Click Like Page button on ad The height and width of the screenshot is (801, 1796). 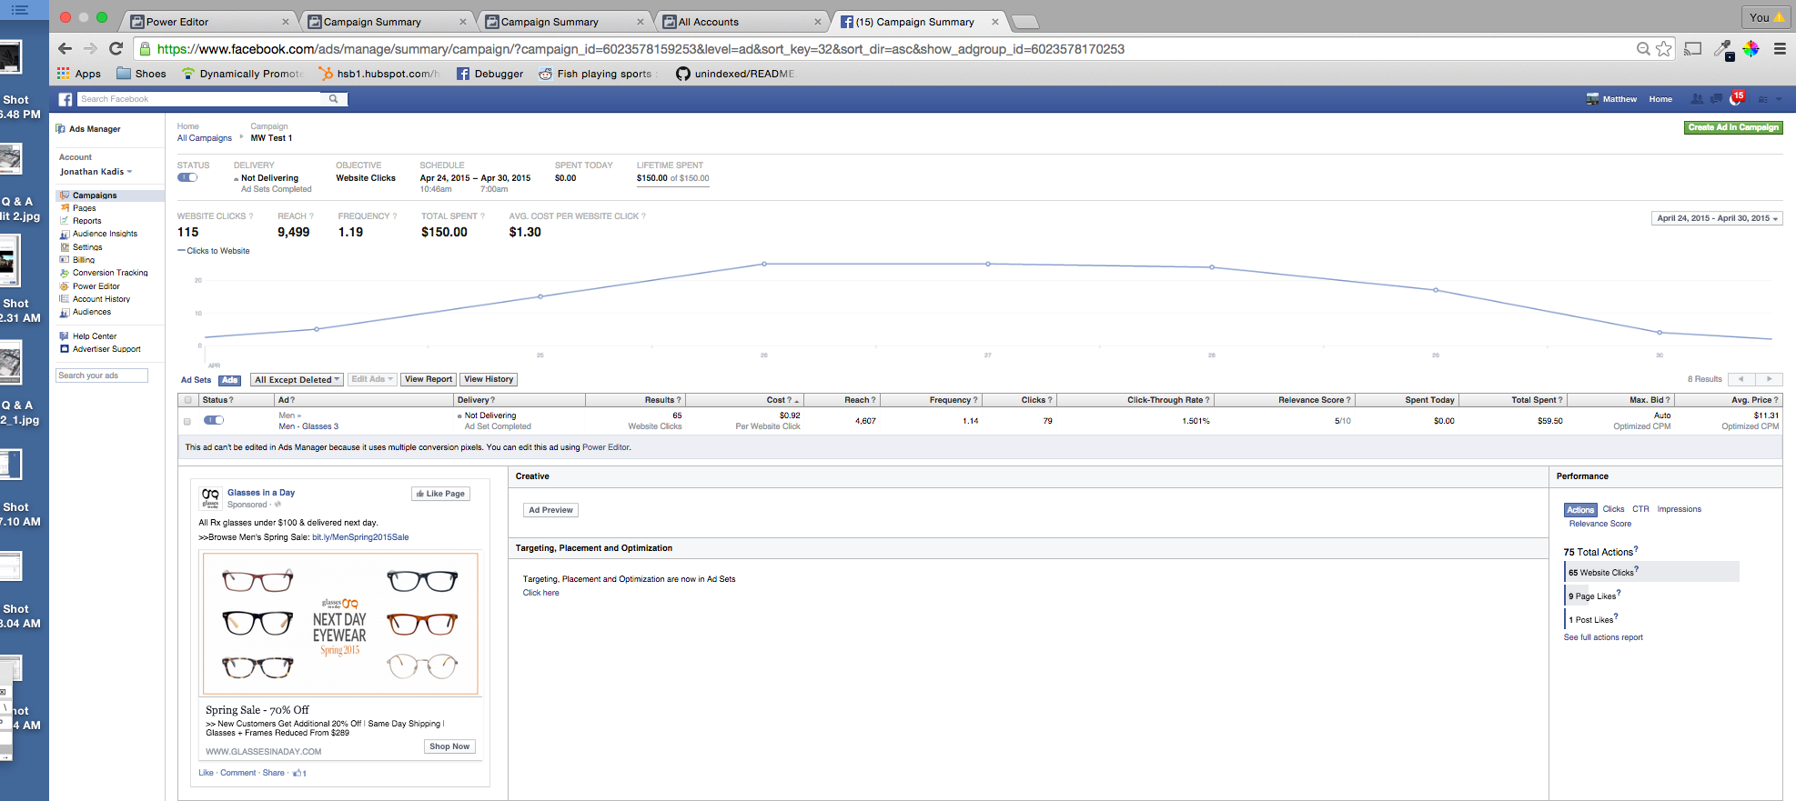(x=440, y=494)
